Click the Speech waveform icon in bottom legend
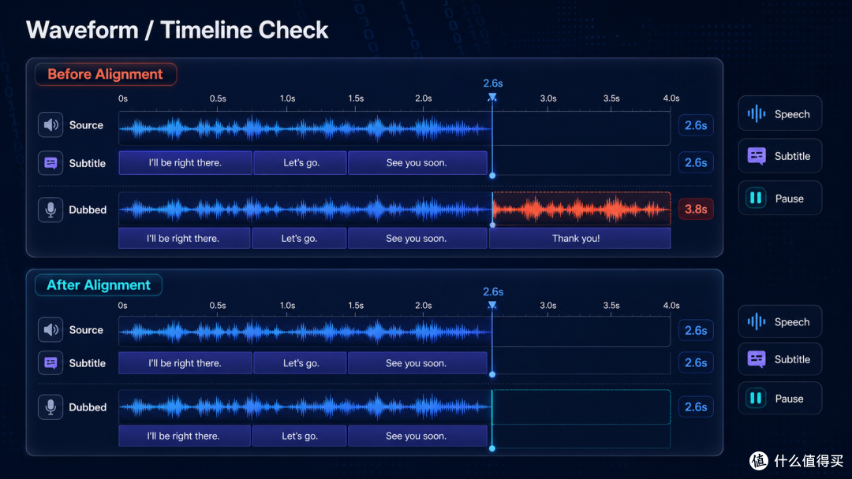852x479 pixels. click(x=756, y=321)
